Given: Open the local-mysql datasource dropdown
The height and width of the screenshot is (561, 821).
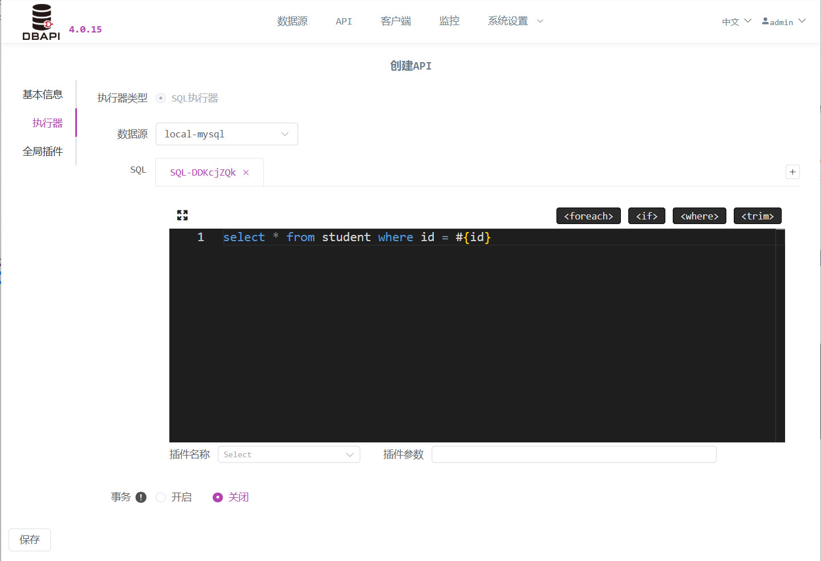Looking at the screenshot, I should click(226, 133).
